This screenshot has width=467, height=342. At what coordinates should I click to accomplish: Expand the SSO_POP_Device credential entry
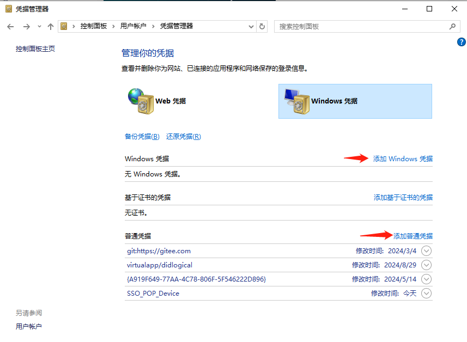(427, 293)
